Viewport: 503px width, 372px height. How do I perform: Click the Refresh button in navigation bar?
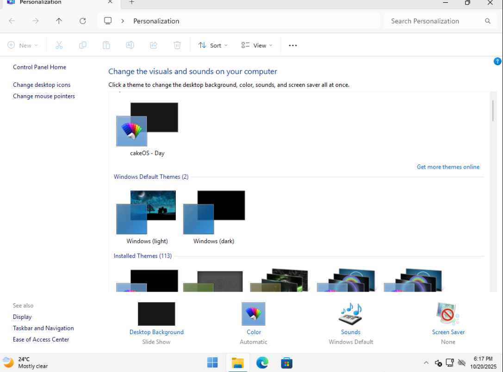pos(83,21)
